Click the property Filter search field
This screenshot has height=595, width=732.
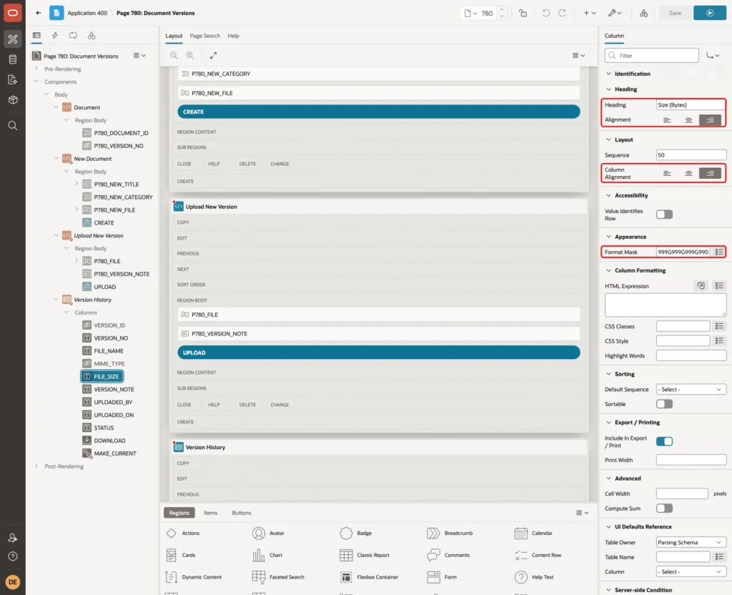pyautogui.click(x=652, y=56)
